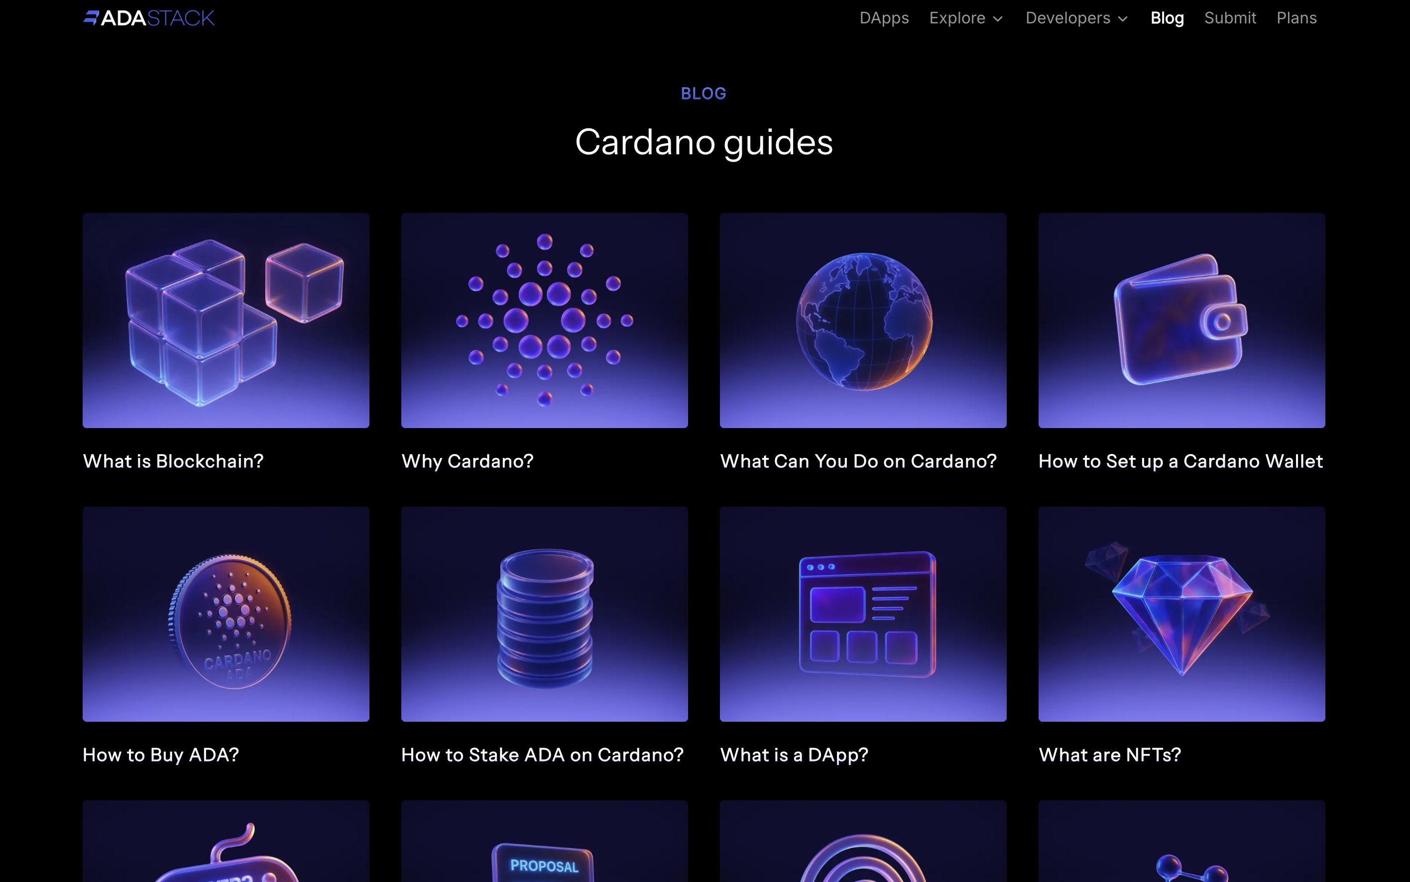Click the ADASTACK logo
This screenshot has width=1410, height=882.
click(x=149, y=18)
